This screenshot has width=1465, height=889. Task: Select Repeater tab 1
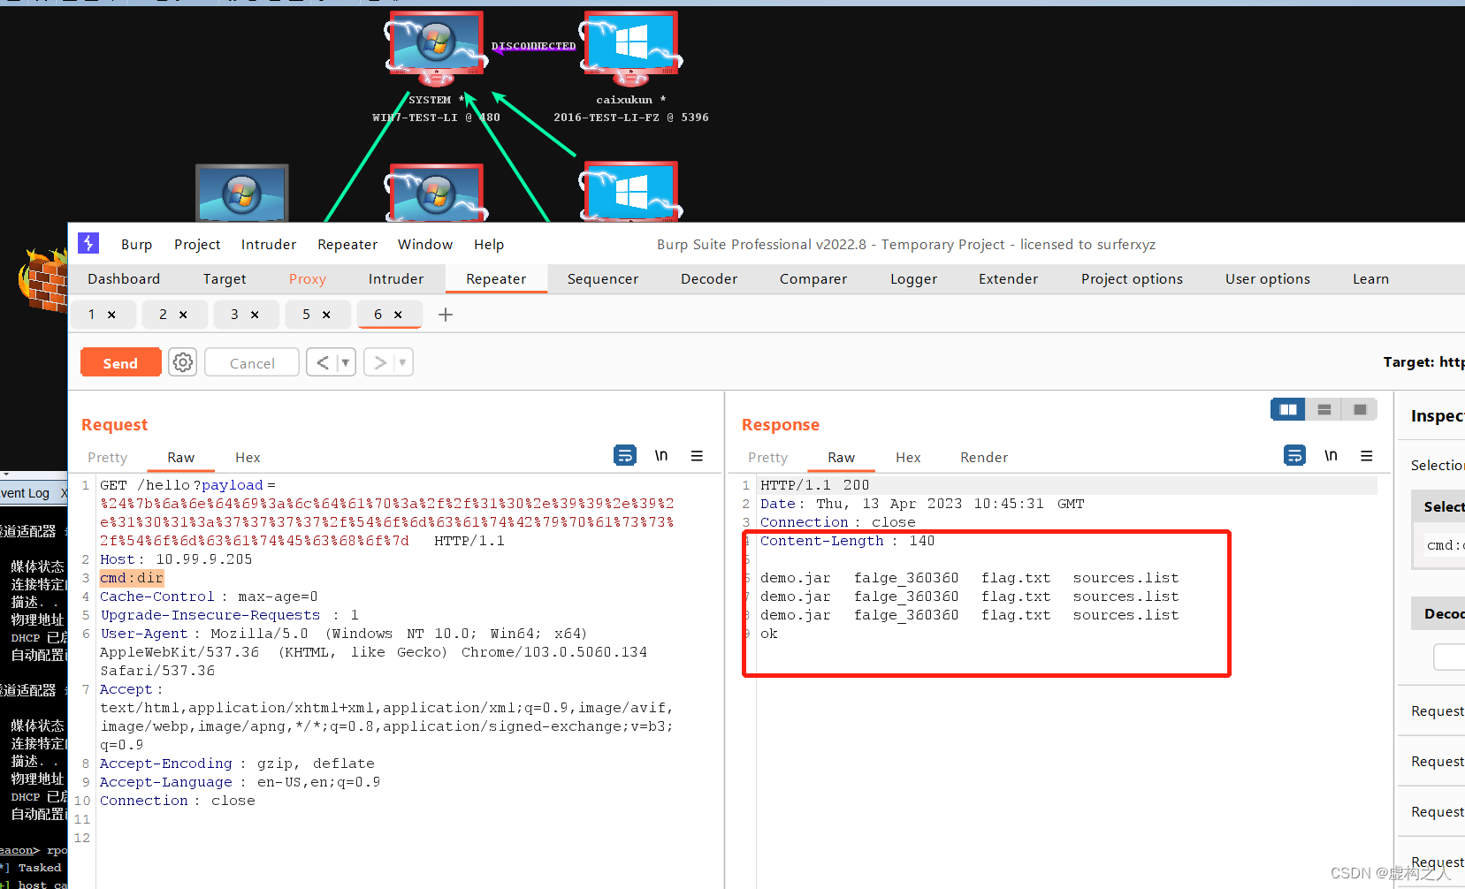[92, 315]
